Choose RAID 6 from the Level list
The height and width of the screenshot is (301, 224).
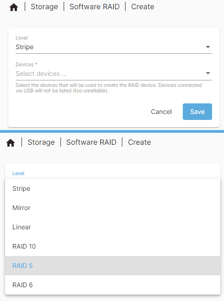click(113, 285)
